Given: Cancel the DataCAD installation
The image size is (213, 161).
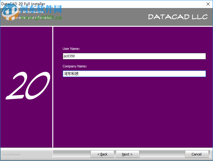Looking at the screenshot, I should (197, 154).
